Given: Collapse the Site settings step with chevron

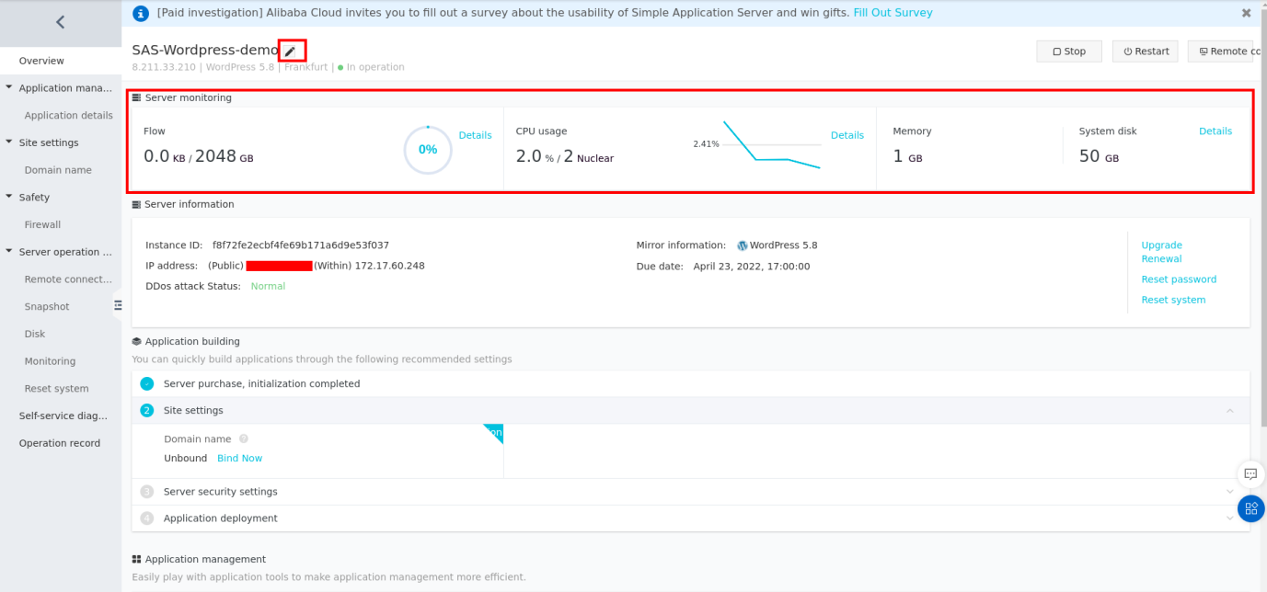Looking at the screenshot, I should point(1230,411).
